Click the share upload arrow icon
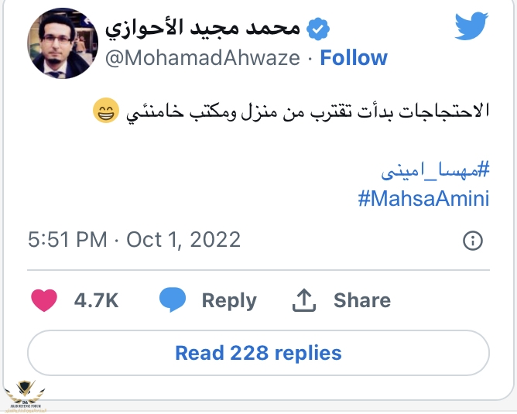The width and height of the screenshot is (517, 414). pos(305,300)
